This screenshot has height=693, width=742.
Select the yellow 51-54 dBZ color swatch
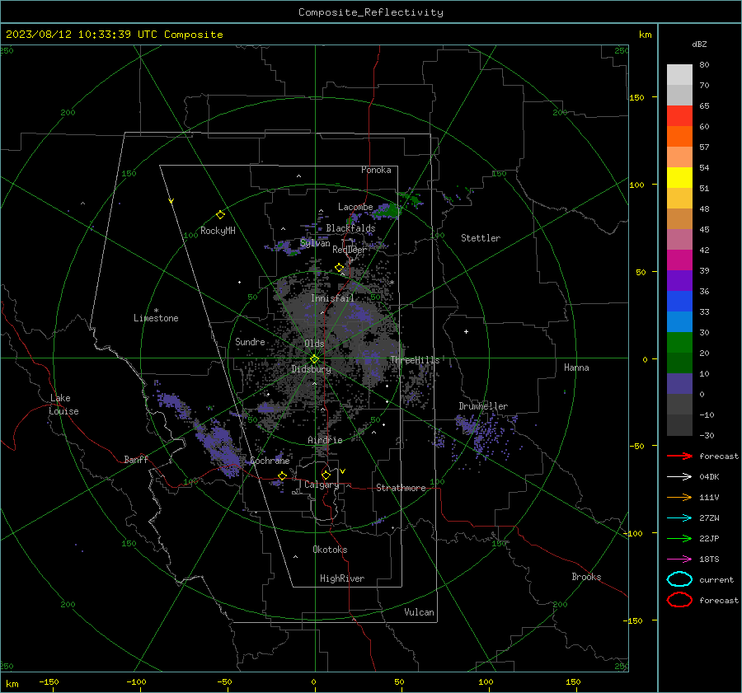(679, 178)
